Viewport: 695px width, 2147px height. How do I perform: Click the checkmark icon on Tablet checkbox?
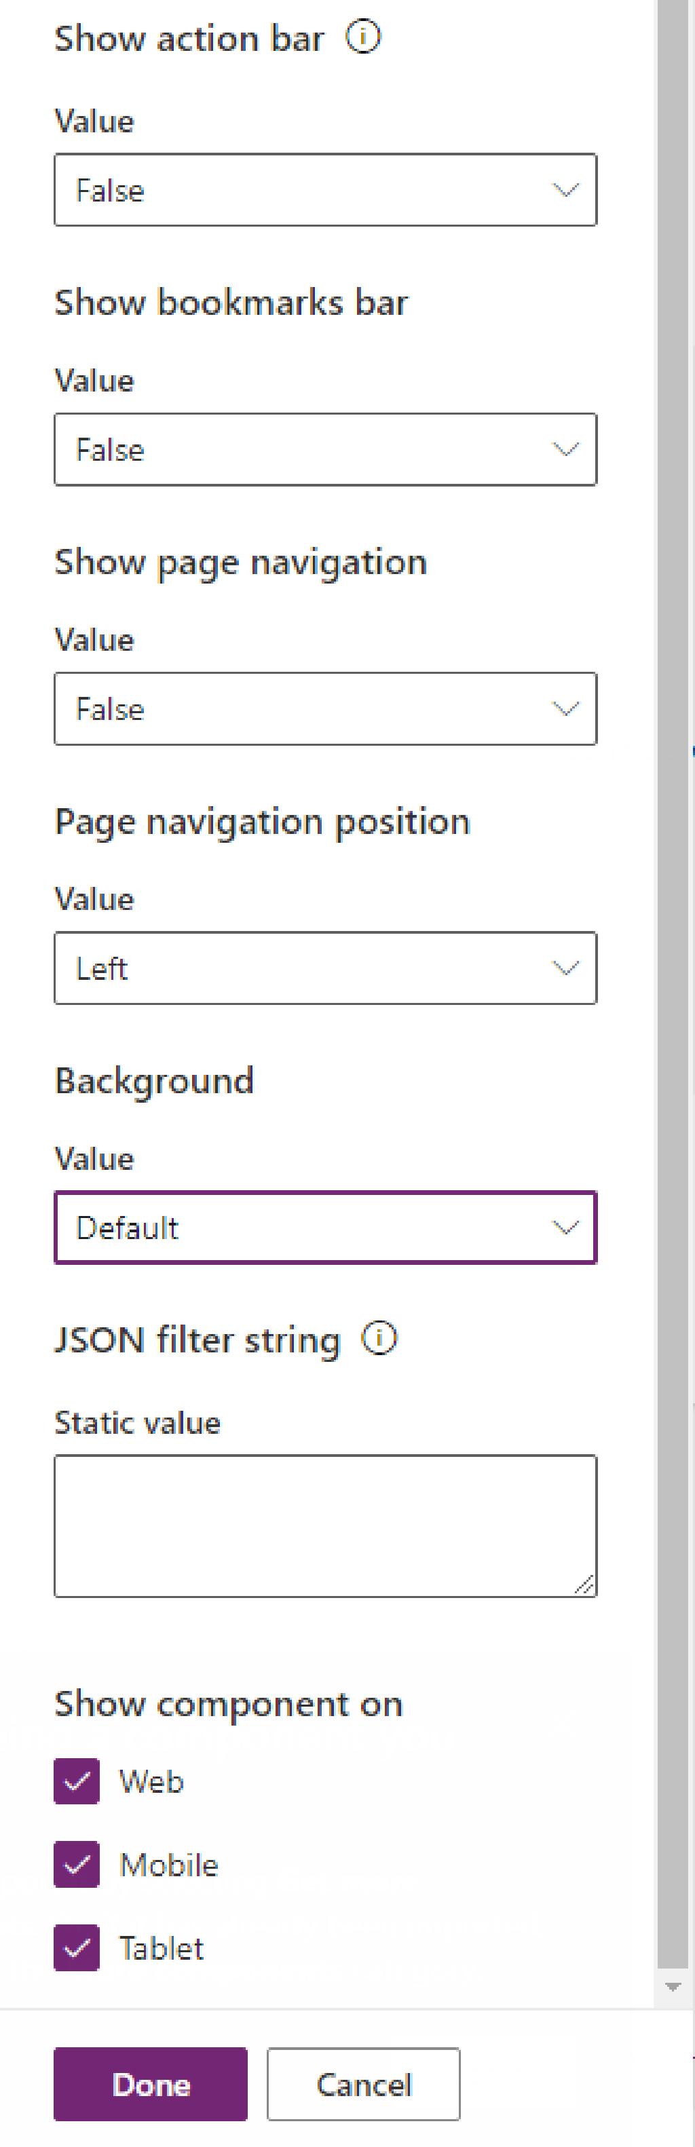click(76, 1947)
